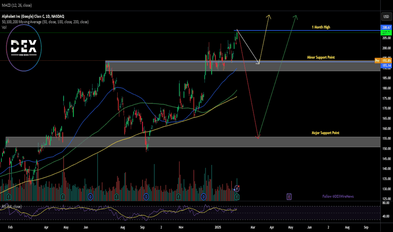Viewport: 393px width, 232px height.
Task: Select the 1 Month High text annotation
Action: click(321, 27)
